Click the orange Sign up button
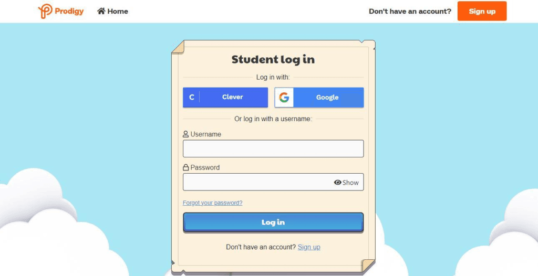Image resolution: width=538 pixels, height=276 pixels. pos(482,11)
